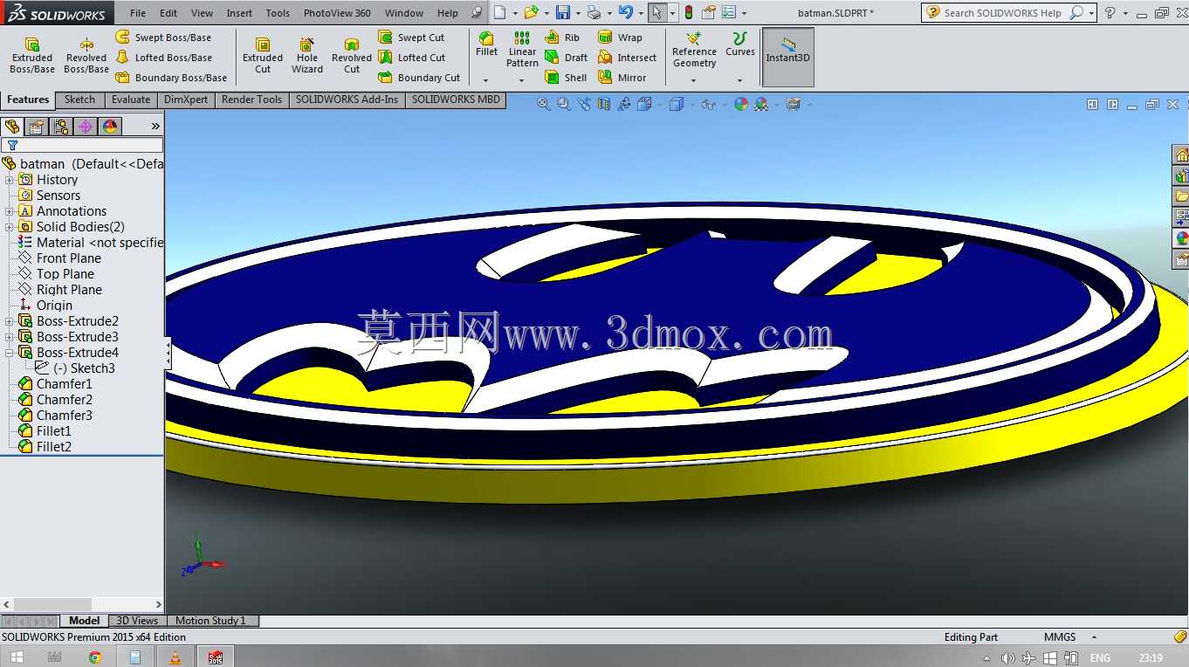Toggle the Instant3D button

click(788, 57)
